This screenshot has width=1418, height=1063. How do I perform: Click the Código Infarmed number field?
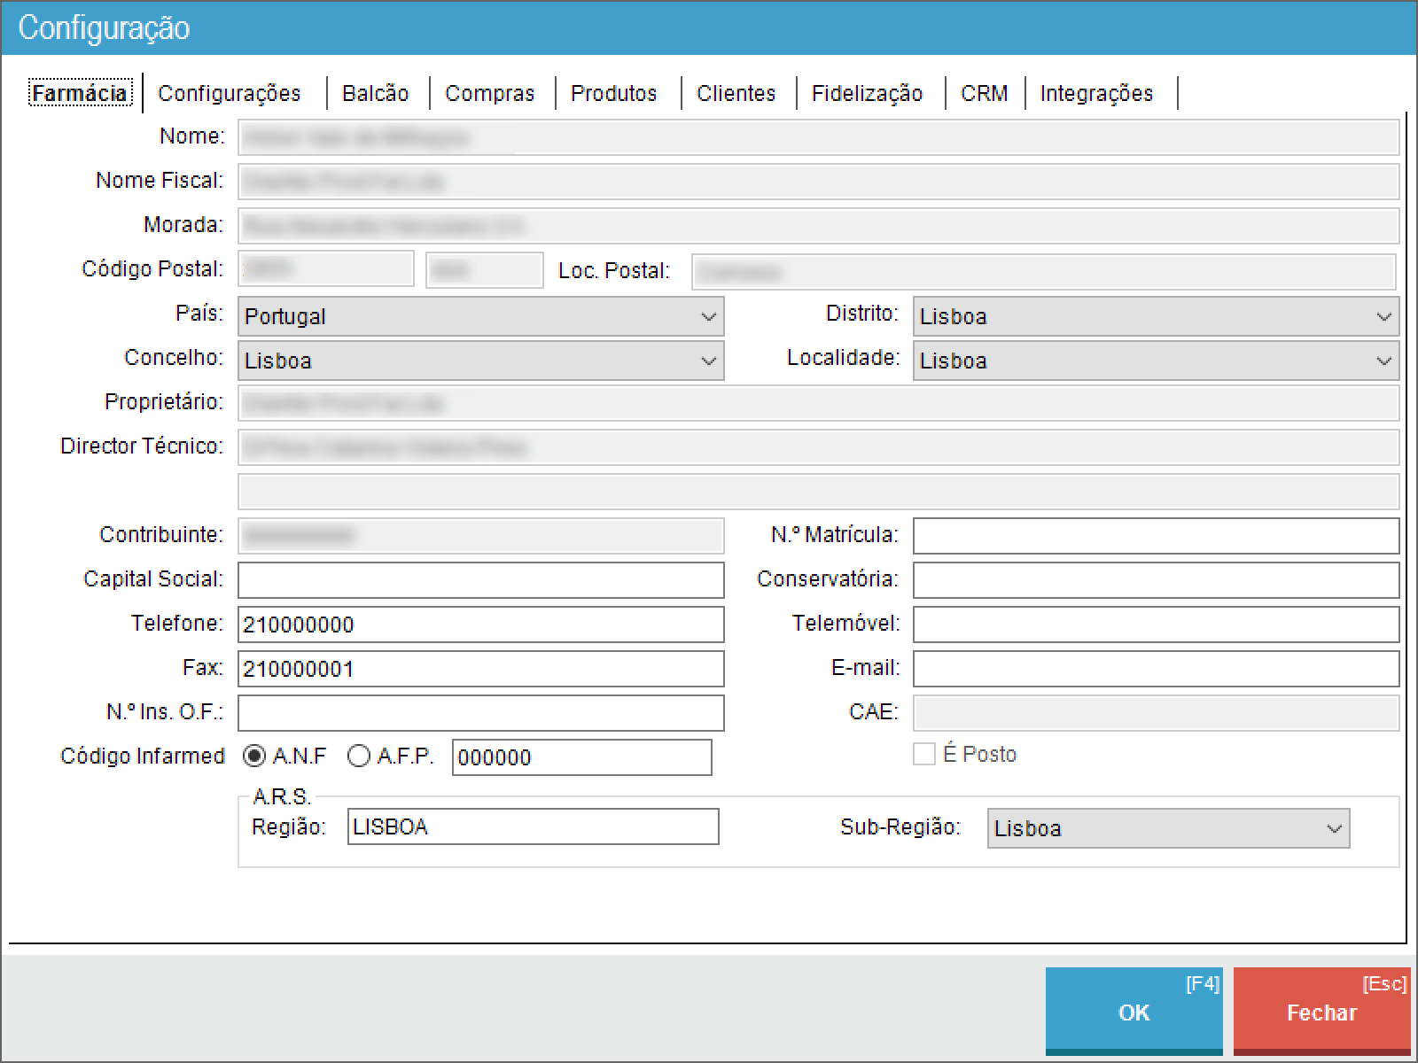click(x=581, y=757)
